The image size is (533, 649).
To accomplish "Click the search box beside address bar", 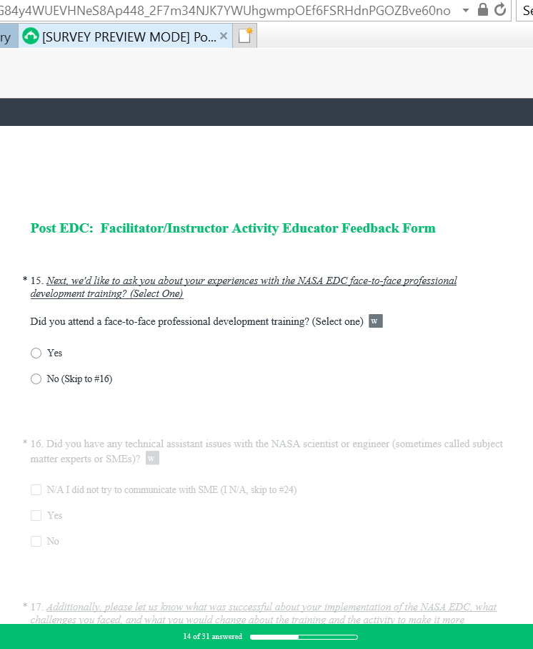I will 525,10.
